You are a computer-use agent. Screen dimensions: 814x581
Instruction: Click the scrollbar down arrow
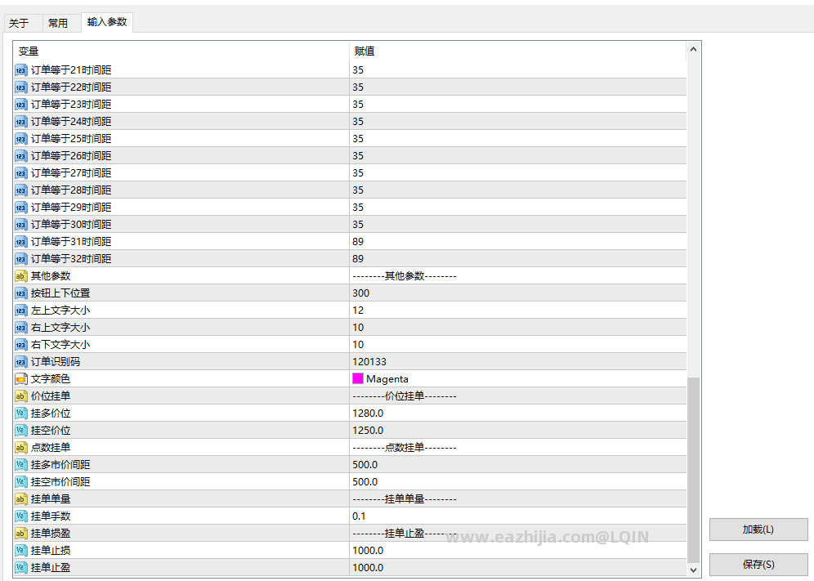[x=693, y=570]
